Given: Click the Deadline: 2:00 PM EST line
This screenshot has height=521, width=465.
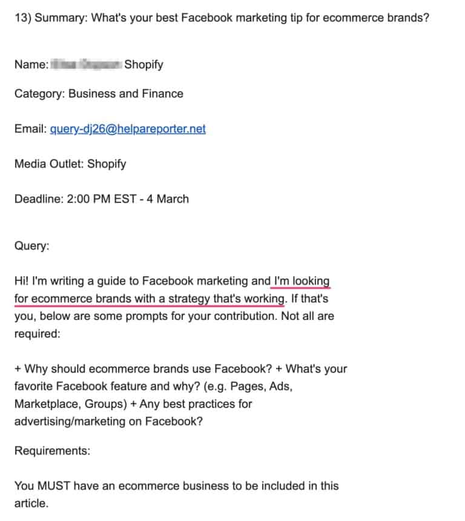Looking at the screenshot, I should pos(102,199).
